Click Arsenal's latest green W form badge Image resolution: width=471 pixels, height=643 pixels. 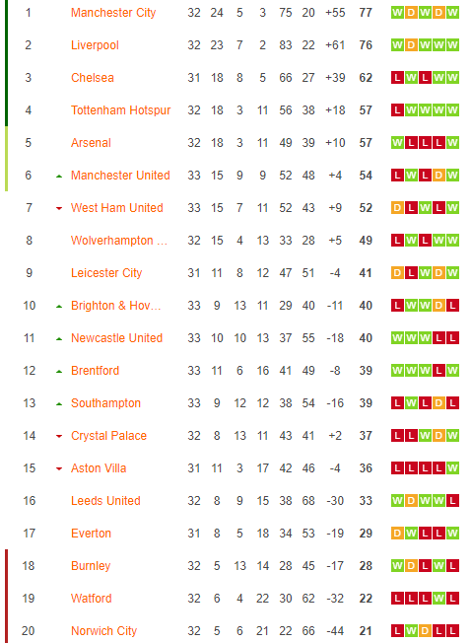click(452, 143)
